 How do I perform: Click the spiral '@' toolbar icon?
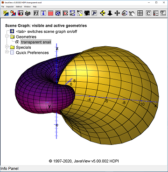pos(125,13)
